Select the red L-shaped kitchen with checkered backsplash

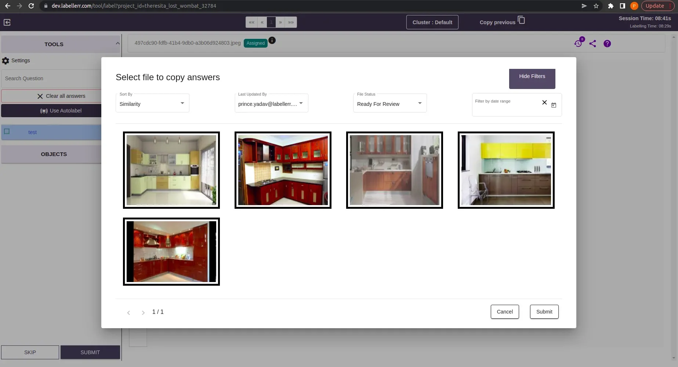coord(283,170)
